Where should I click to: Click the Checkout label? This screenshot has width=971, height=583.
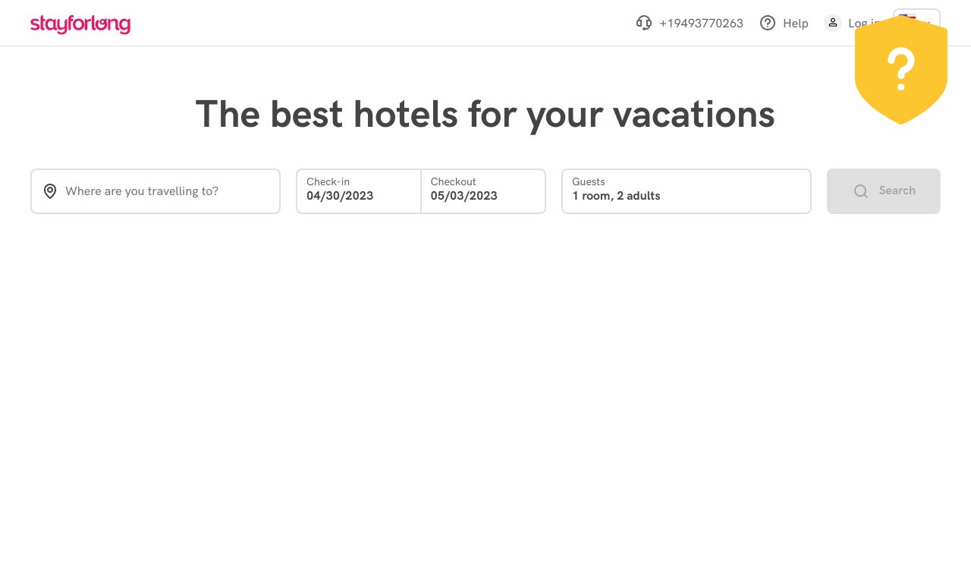click(453, 181)
